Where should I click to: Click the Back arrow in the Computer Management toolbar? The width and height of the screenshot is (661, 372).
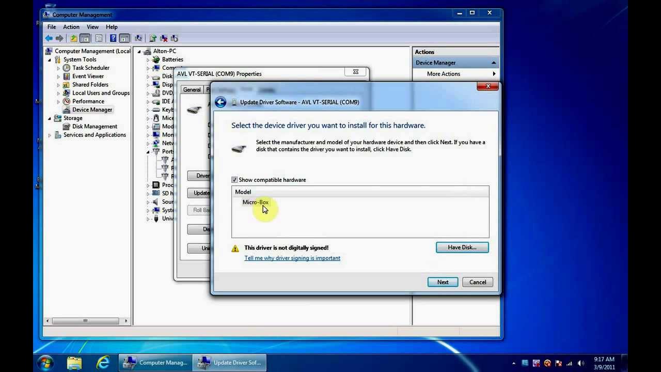pos(49,38)
